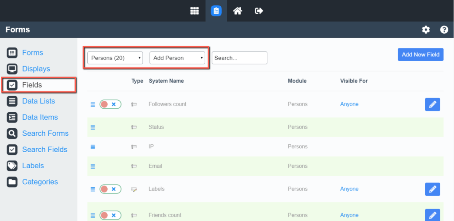The height and width of the screenshot is (221, 454).
Task: Click the Followers count system name text
Action: (167, 104)
